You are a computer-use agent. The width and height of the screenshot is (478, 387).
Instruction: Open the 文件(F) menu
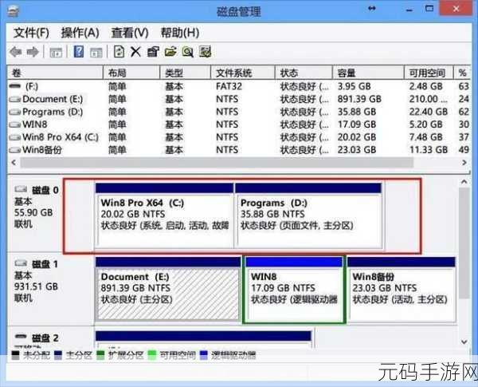point(31,33)
